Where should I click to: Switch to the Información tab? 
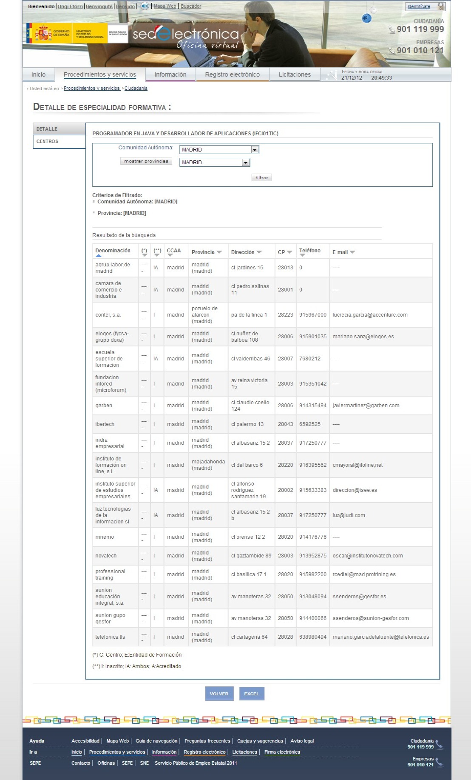(x=170, y=74)
